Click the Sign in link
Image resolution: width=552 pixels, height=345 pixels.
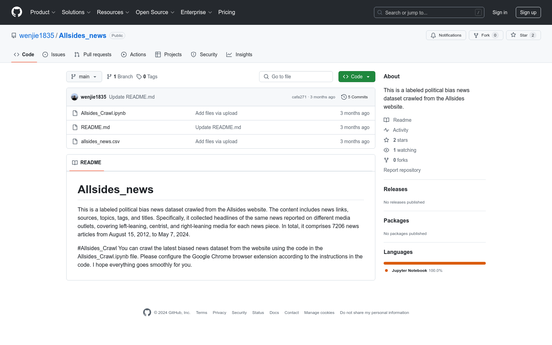[x=500, y=12]
